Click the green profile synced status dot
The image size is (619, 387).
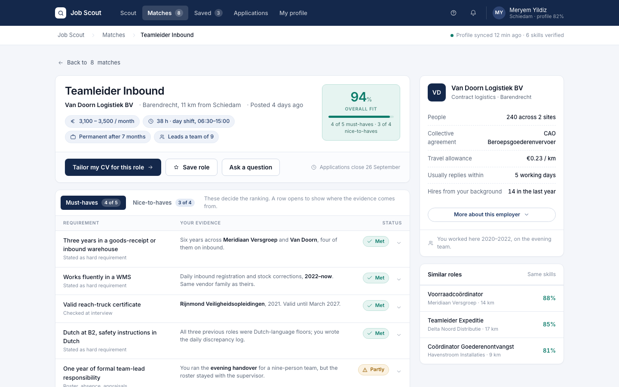452,35
